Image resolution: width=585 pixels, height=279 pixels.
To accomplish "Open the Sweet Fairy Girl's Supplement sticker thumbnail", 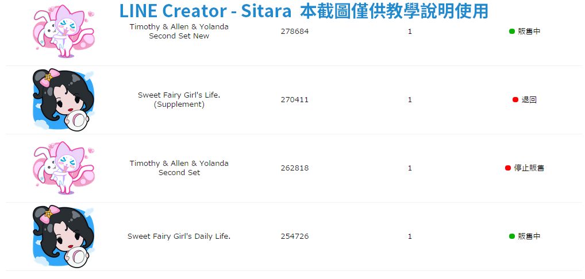I will [x=63, y=100].
